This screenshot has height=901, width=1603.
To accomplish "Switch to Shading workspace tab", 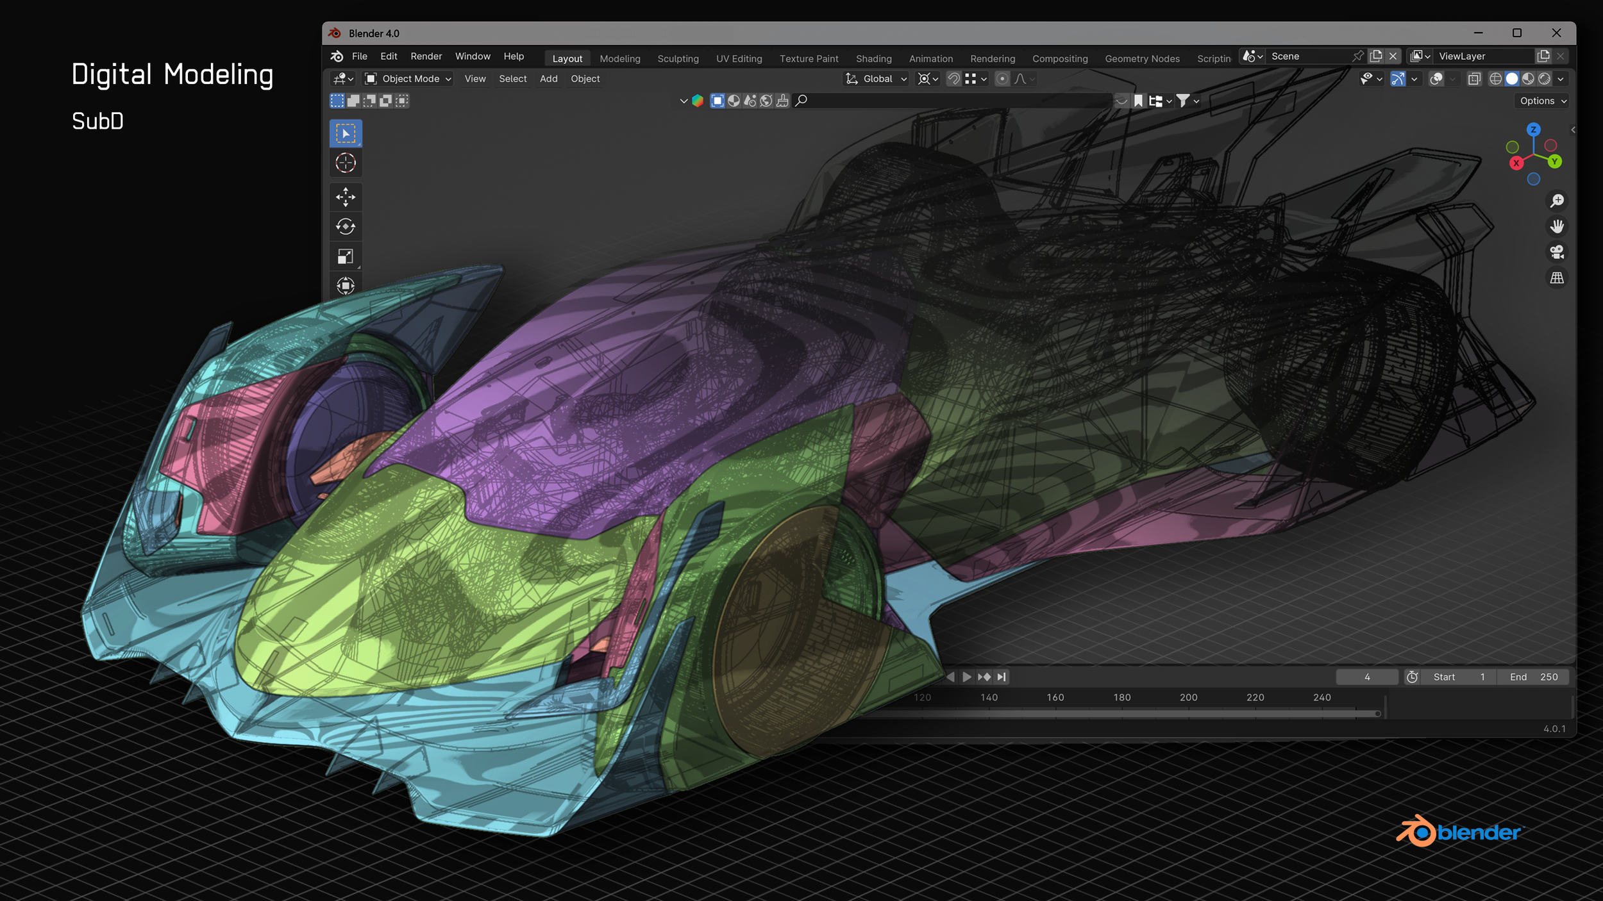I will (873, 58).
